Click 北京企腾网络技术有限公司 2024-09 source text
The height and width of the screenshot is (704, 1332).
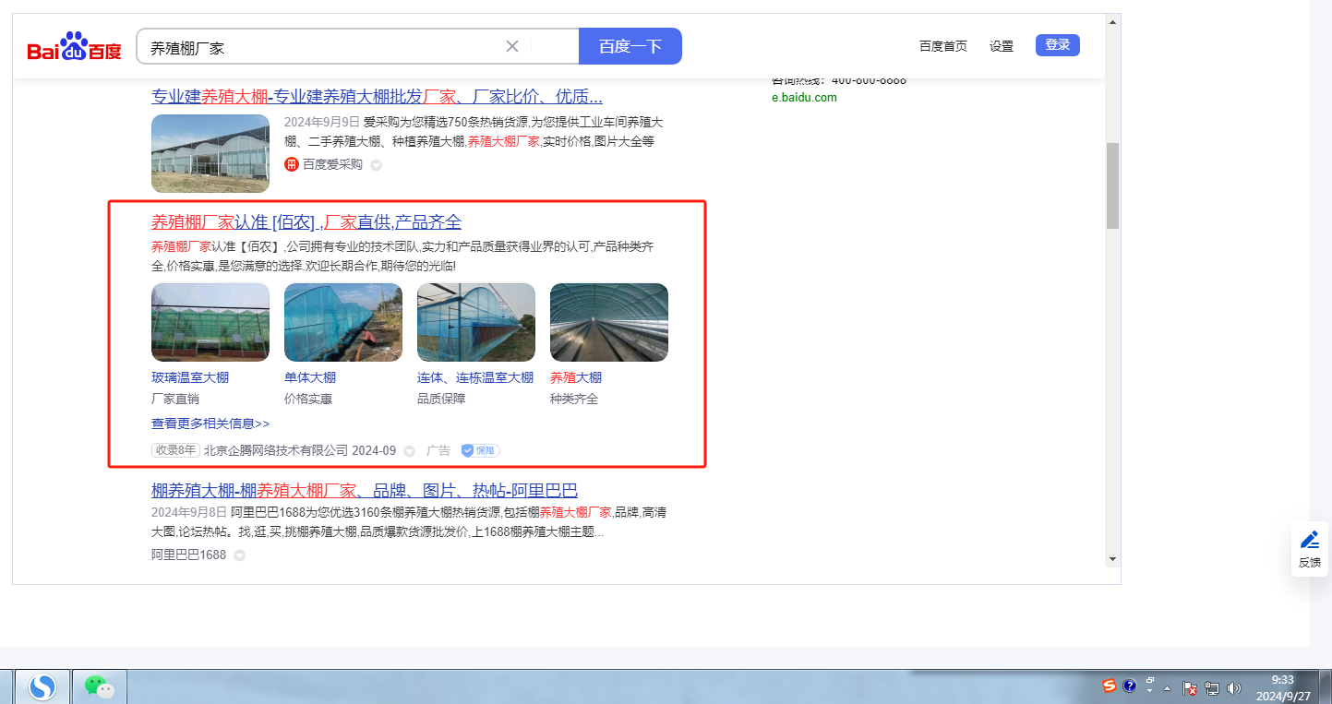pyautogui.click(x=300, y=450)
